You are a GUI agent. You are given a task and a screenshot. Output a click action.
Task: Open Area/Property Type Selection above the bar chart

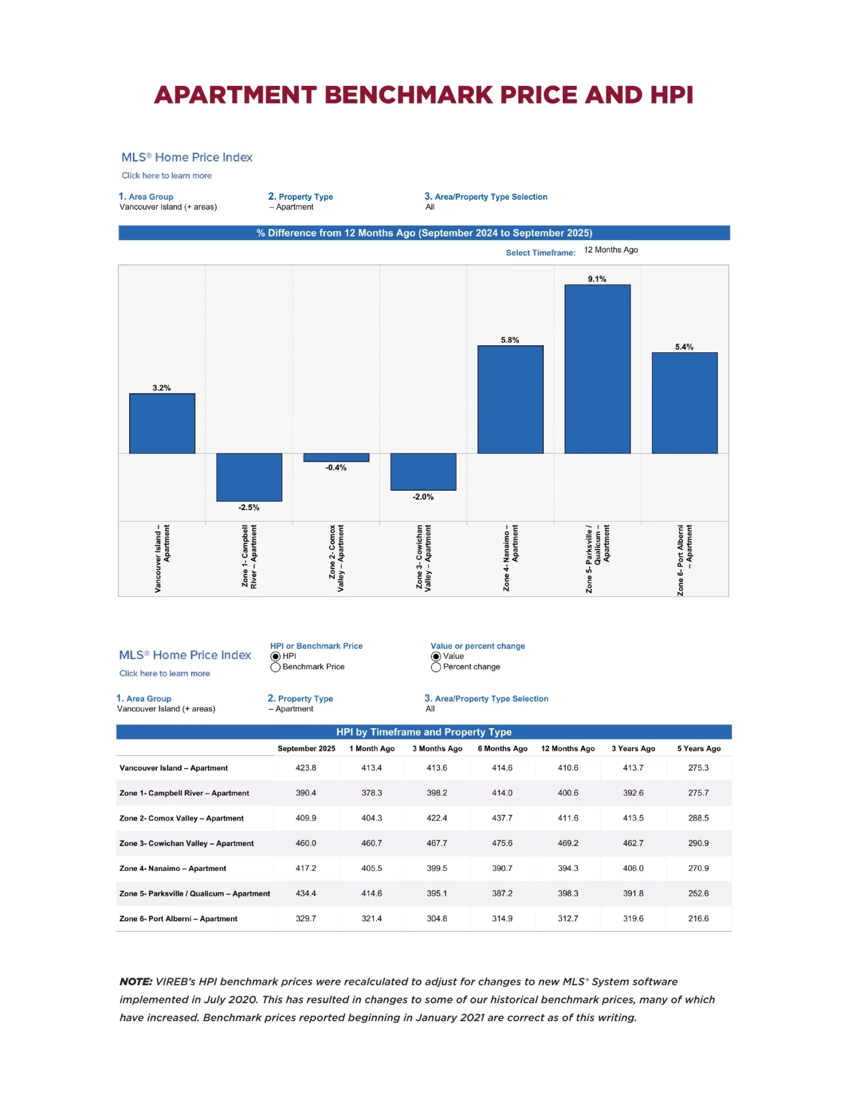[x=430, y=207]
